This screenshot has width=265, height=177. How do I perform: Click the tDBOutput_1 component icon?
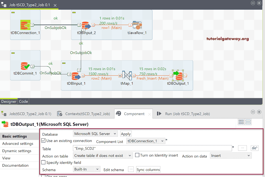[x=178, y=76]
